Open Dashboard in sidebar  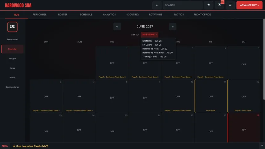12,39
